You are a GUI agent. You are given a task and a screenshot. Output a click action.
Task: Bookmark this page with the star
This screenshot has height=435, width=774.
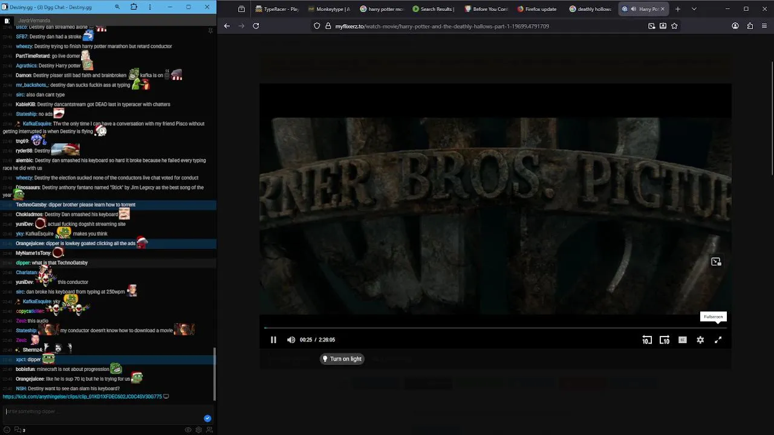(x=674, y=26)
